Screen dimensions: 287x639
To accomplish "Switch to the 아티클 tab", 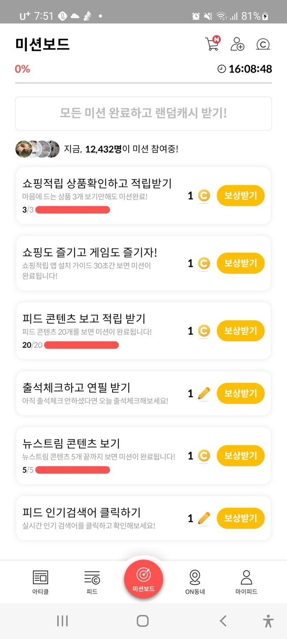I will coord(40,582).
